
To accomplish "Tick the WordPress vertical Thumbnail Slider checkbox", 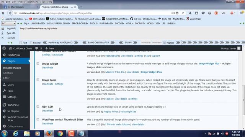I will pyautogui.click(x=38, y=119).
